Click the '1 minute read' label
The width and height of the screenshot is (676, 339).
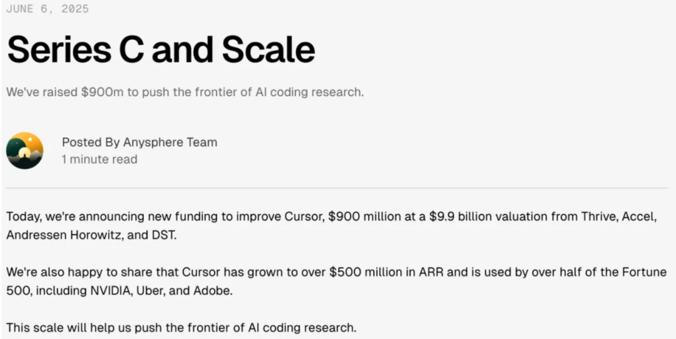[100, 159]
